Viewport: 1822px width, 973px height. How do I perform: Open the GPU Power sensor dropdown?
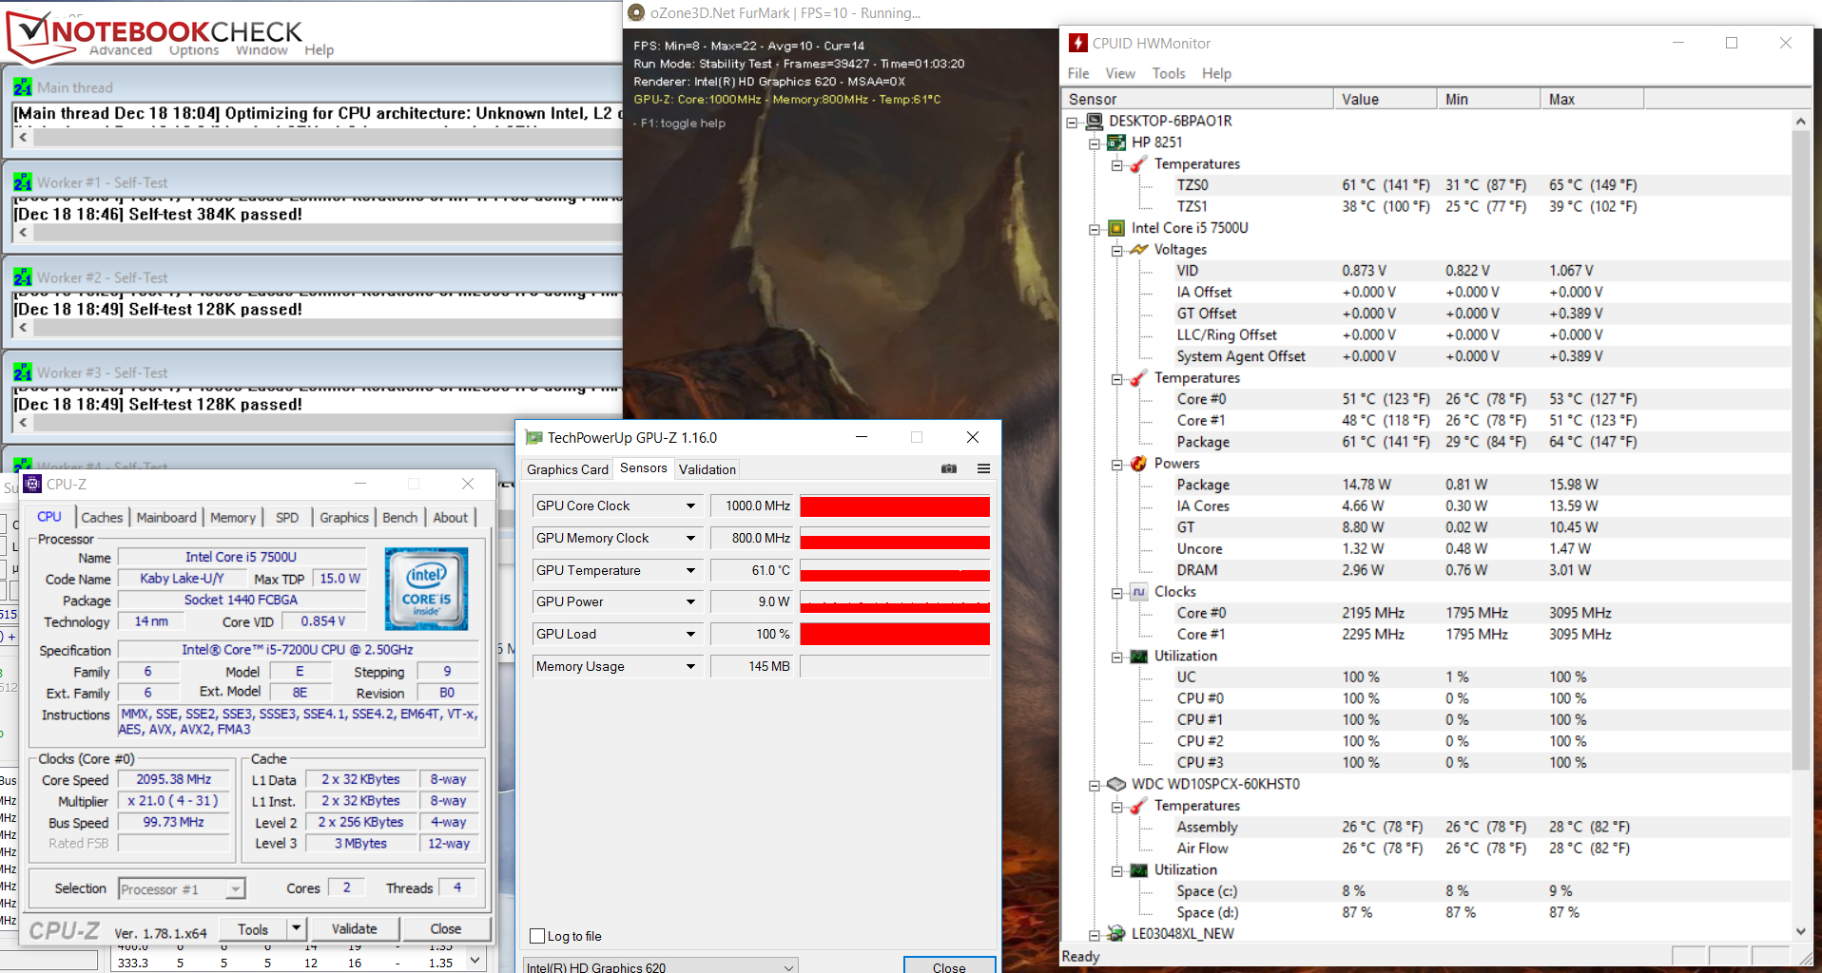click(x=690, y=602)
